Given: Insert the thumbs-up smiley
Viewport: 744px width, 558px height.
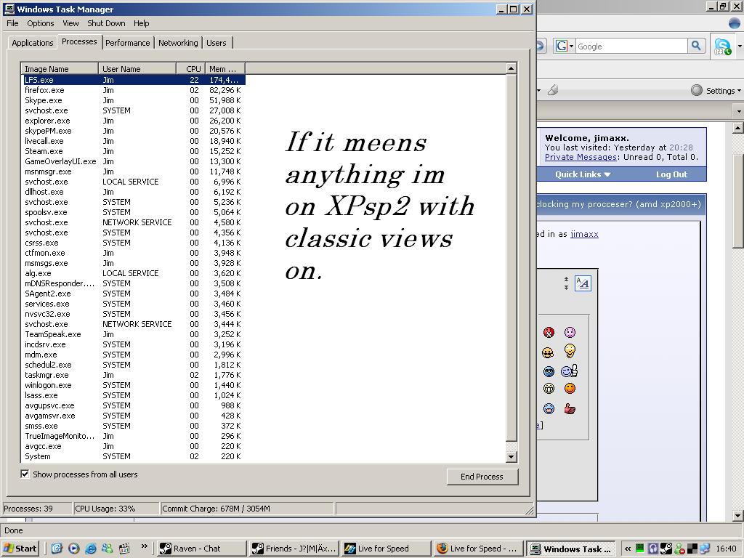Looking at the screenshot, I should tap(569, 371).
